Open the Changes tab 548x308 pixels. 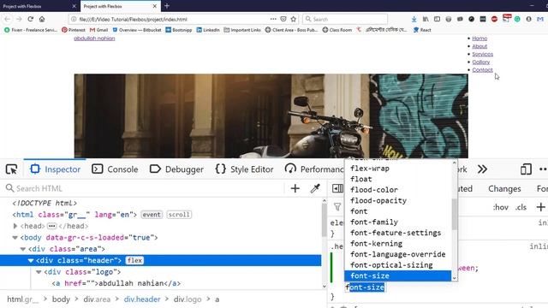click(504, 188)
